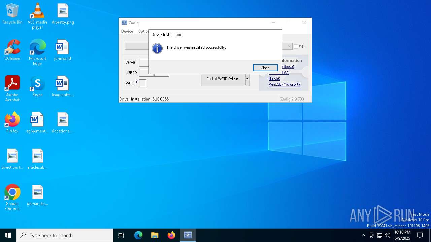Launch Firefox desktop shortcut

(12, 123)
